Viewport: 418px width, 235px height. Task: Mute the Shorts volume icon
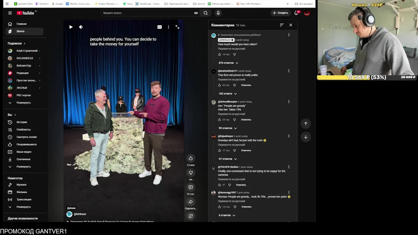[81, 27]
